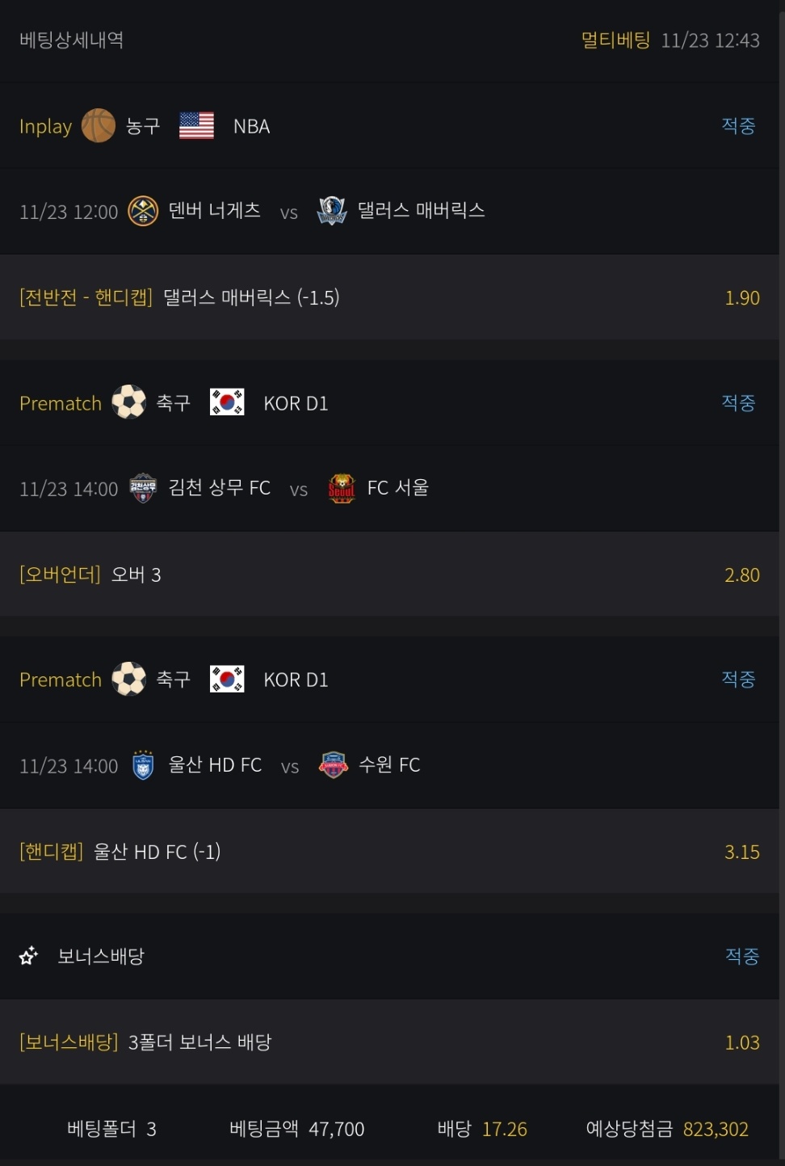Image resolution: width=785 pixels, height=1166 pixels.
Task: Click the first soccer ball icon
Action: [x=128, y=402]
